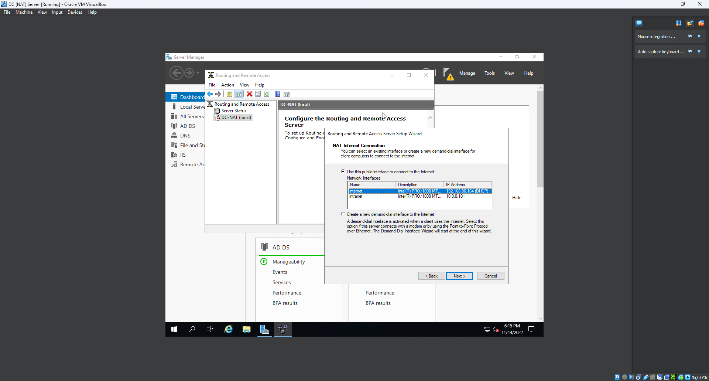Open Properties from Routing toolbar
The image size is (709, 381).
(258, 94)
